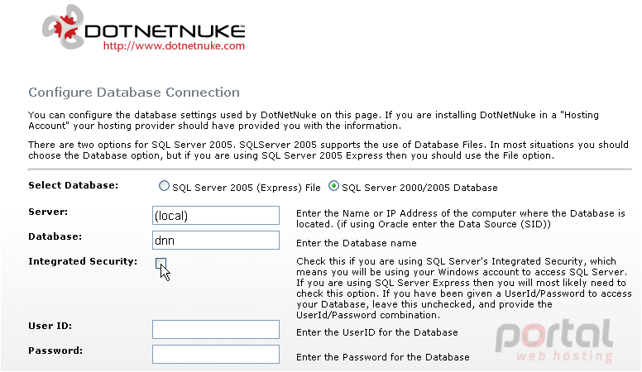This screenshot has height=372, width=642.
Task: Click the Configure Database Connection heading
Action: pyautogui.click(x=134, y=93)
